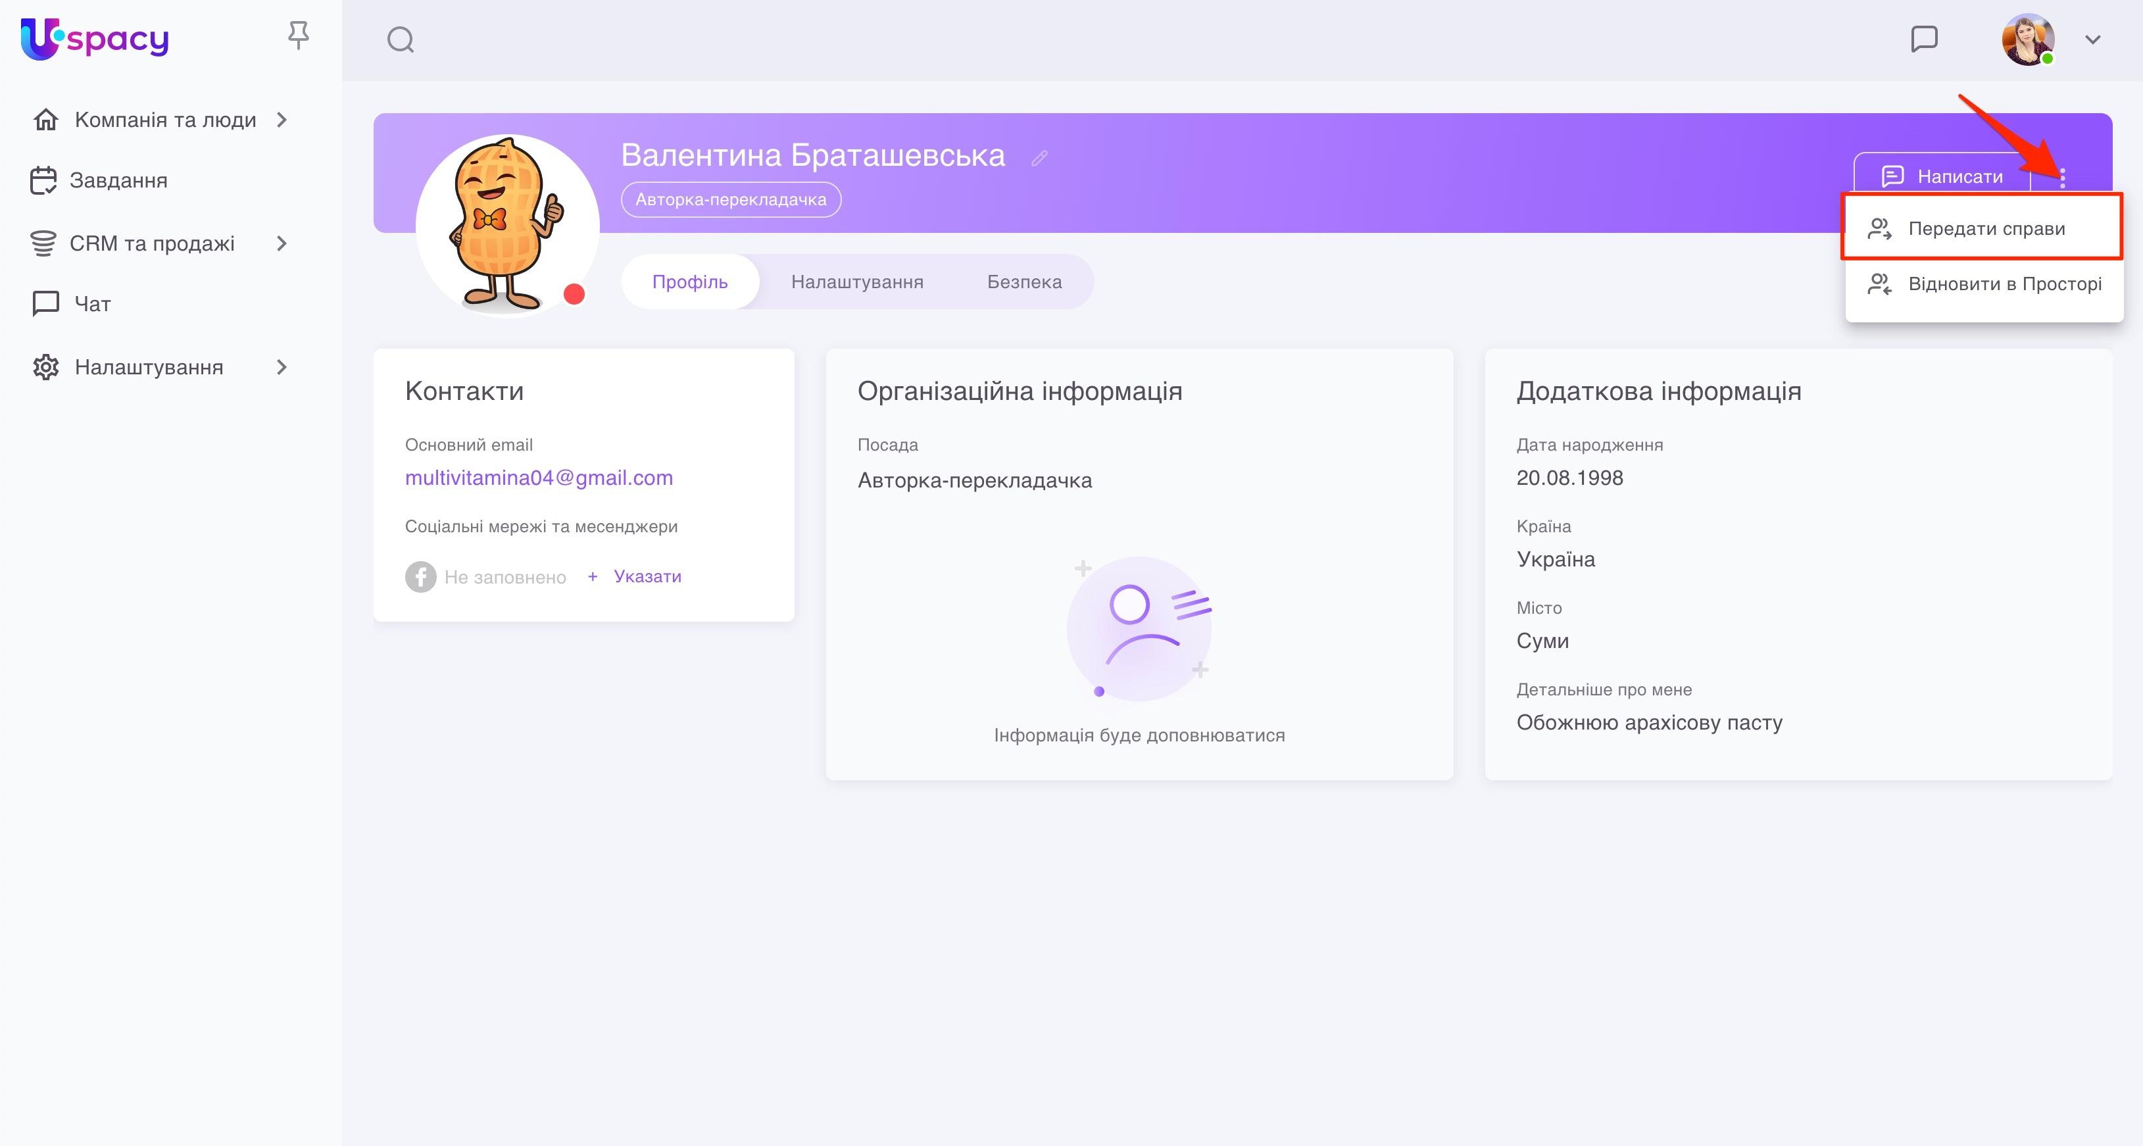This screenshot has height=1146, width=2143.
Task: Click the Налаштування gear icon
Action: click(x=45, y=366)
